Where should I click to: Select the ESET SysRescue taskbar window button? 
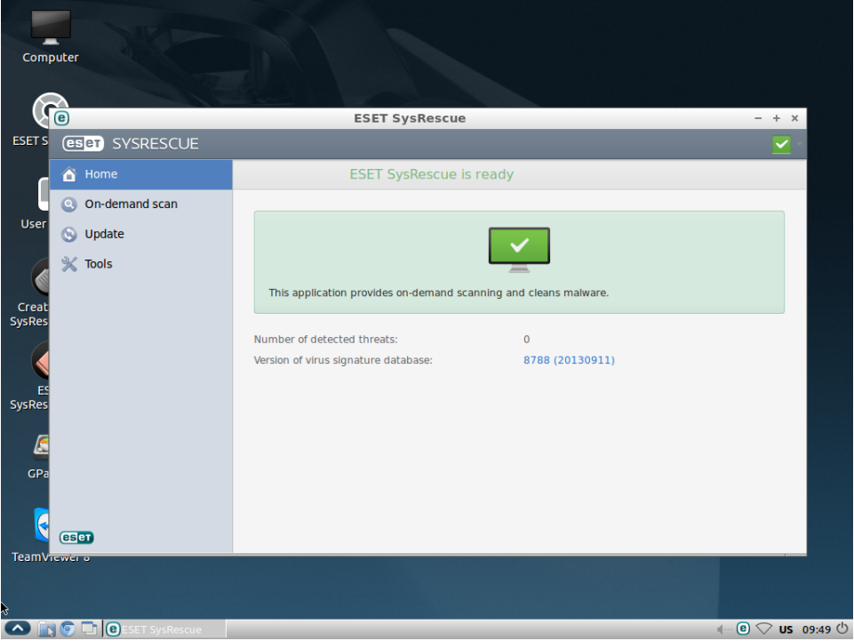pos(164,629)
